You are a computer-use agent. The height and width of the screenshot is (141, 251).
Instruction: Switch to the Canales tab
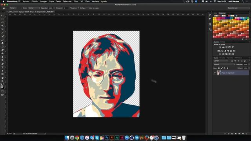[222, 58]
